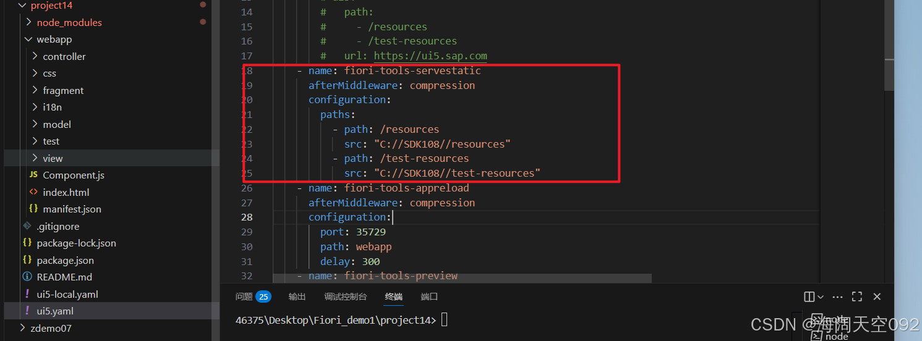The image size is (922, 341).
Task: Click the braces icon beside package-lock.json
Action: [x=27, y=243]
